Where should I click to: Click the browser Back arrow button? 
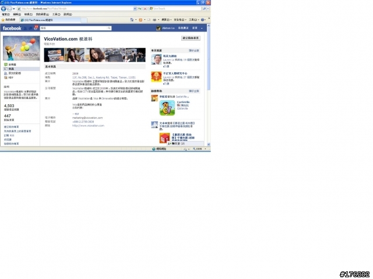coord(3,9)
